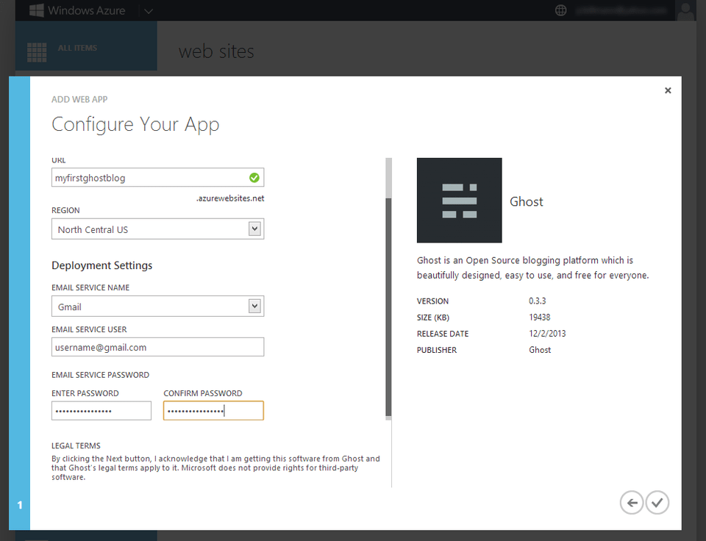Screen dimensions: 706x541
Task: Click the .azurewebsites.net text
Action: (x=230, y=198)
